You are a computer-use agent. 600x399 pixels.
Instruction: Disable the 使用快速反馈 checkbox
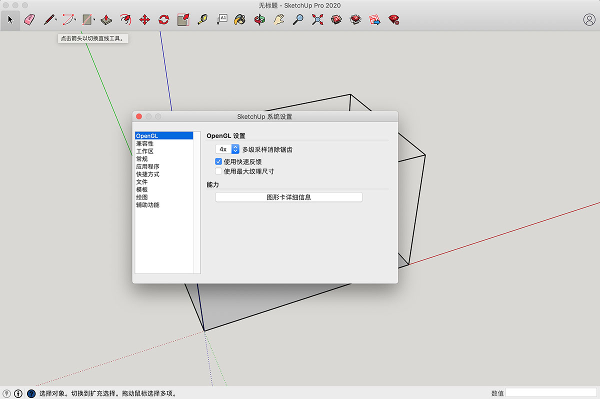[x=218, y=161]
